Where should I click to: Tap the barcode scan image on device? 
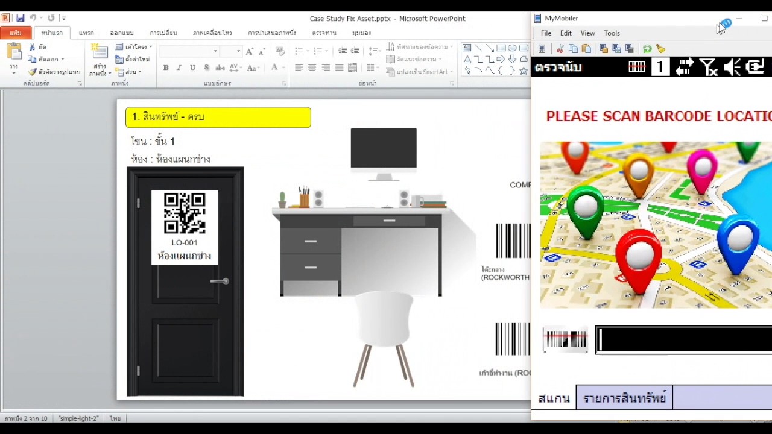pyautogui.click(x=565, y=339)
